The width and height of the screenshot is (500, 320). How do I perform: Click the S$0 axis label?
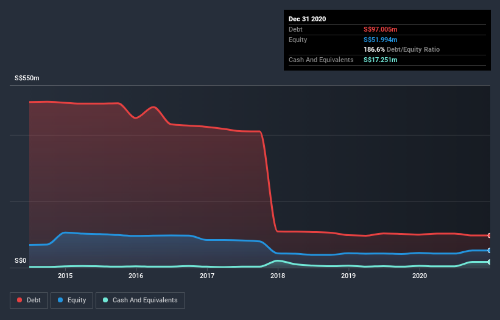(21, 260)
